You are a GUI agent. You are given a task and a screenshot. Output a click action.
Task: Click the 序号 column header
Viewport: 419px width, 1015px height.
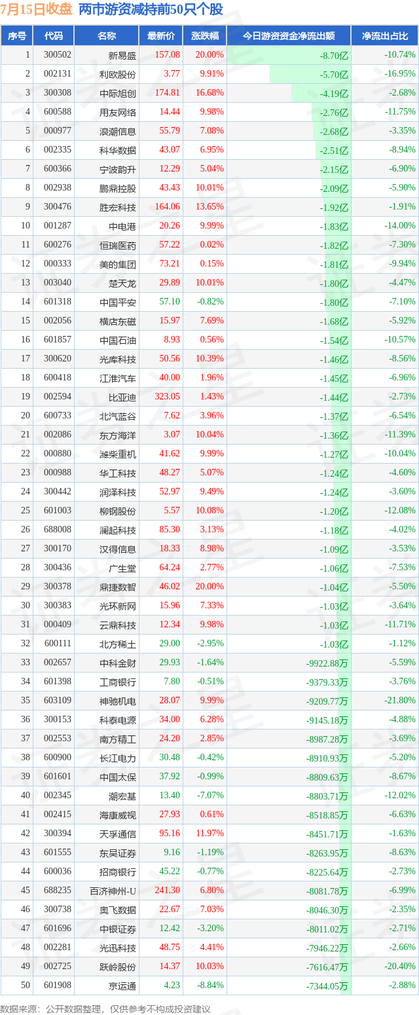click(17, 36)
